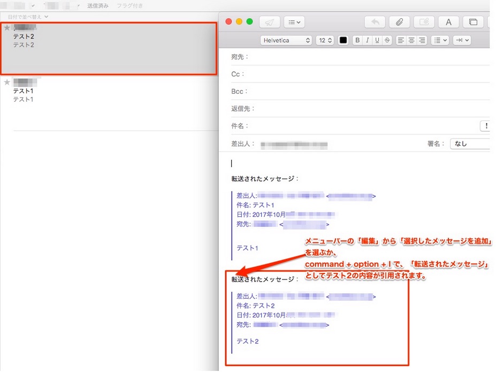Toggle bold formatting
This screenshot has width=496, height=372.
pyautogui.click(x=357, y=40)
